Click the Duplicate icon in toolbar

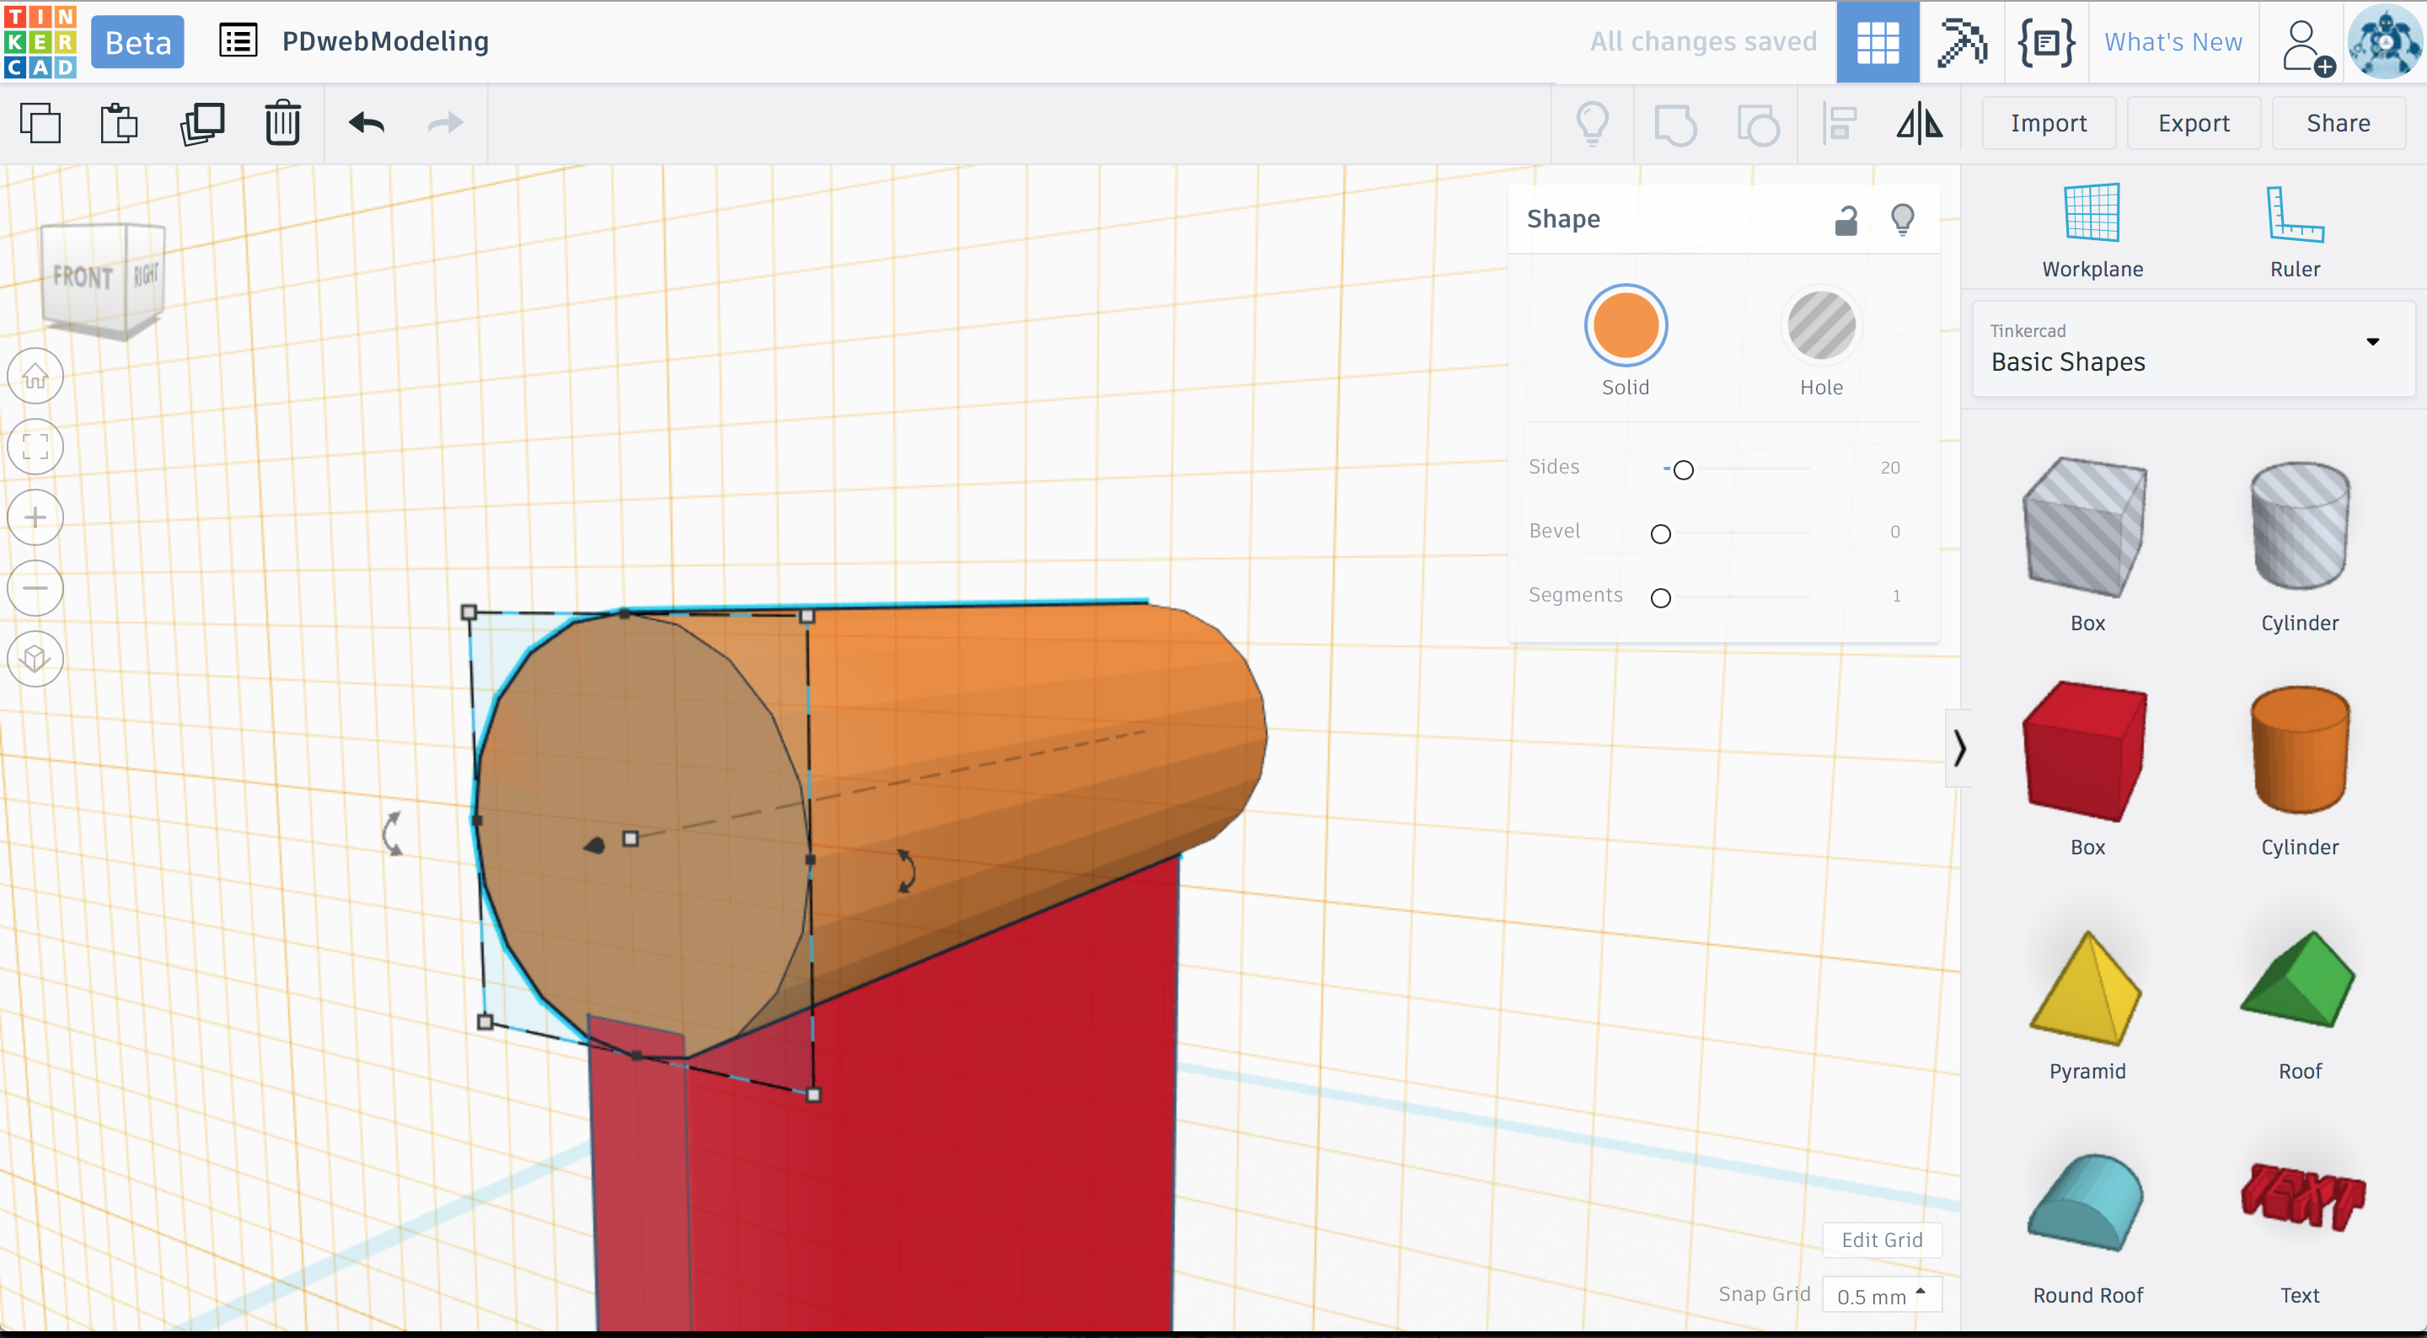tap(201, 123)
